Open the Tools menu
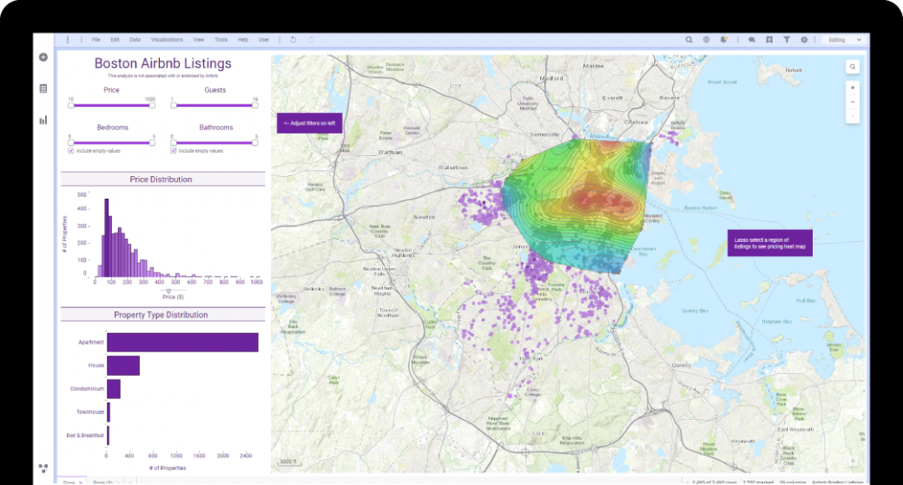 [221, 40]
